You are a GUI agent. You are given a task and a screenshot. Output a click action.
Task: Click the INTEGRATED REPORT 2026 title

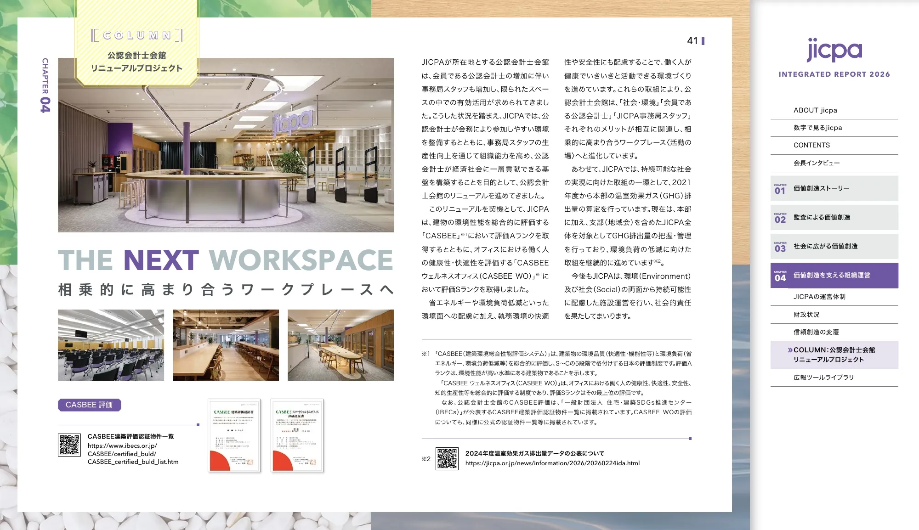834,74
